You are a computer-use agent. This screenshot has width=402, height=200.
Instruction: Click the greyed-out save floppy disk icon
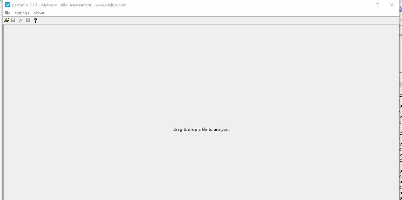point(13,20)
